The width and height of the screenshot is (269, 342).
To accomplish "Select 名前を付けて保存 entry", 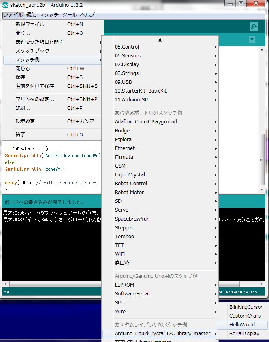I will point(52,86).
